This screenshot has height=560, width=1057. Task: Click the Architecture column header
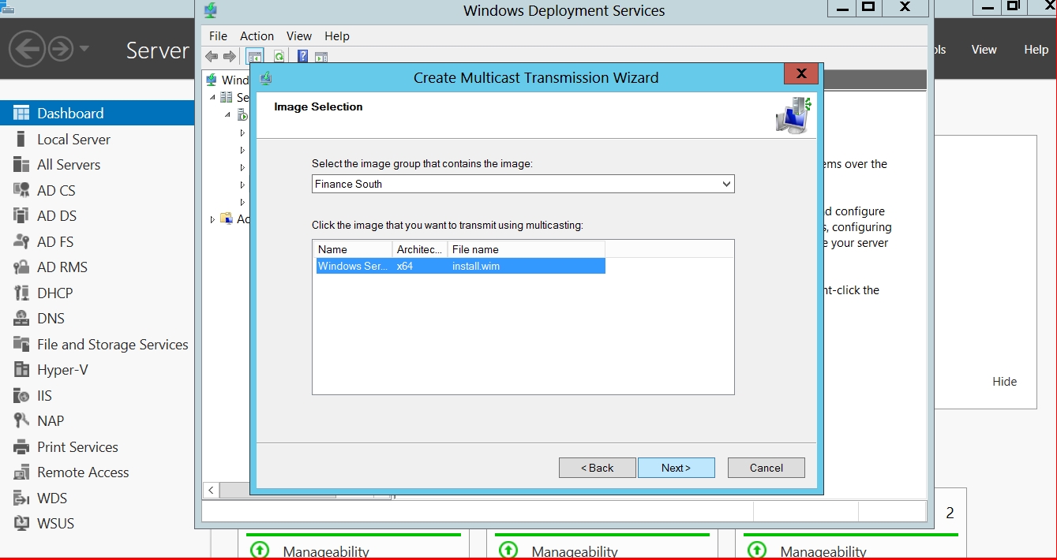[x=420, y=249]
